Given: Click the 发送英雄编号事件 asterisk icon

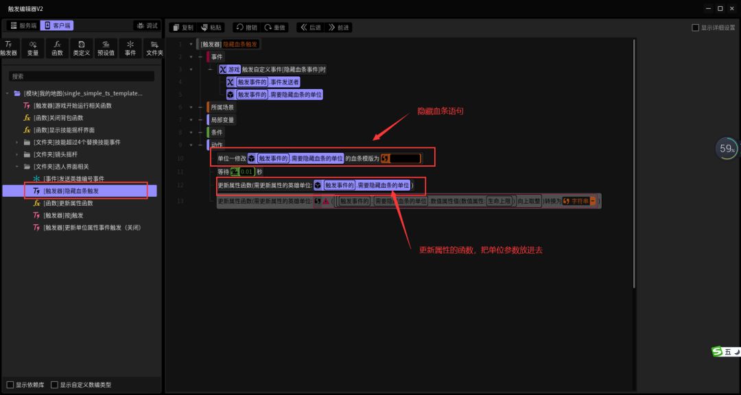Looking at the screenshot, I should 37,179.
